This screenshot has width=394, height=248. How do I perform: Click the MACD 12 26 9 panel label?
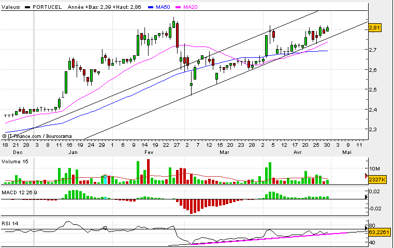coord(19,193)
